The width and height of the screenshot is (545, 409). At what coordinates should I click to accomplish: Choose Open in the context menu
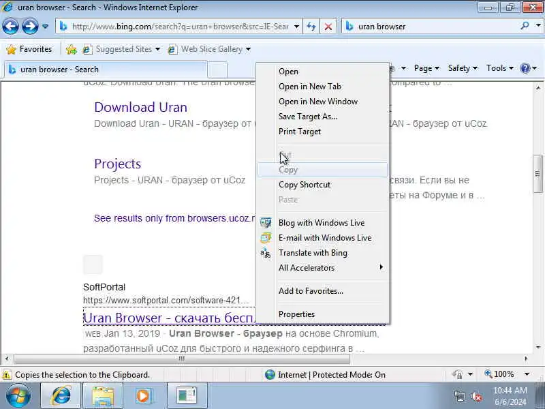[x=322, y=72]
